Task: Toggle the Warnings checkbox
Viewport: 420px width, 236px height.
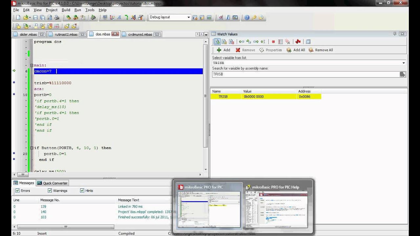Action: point(50,190)
